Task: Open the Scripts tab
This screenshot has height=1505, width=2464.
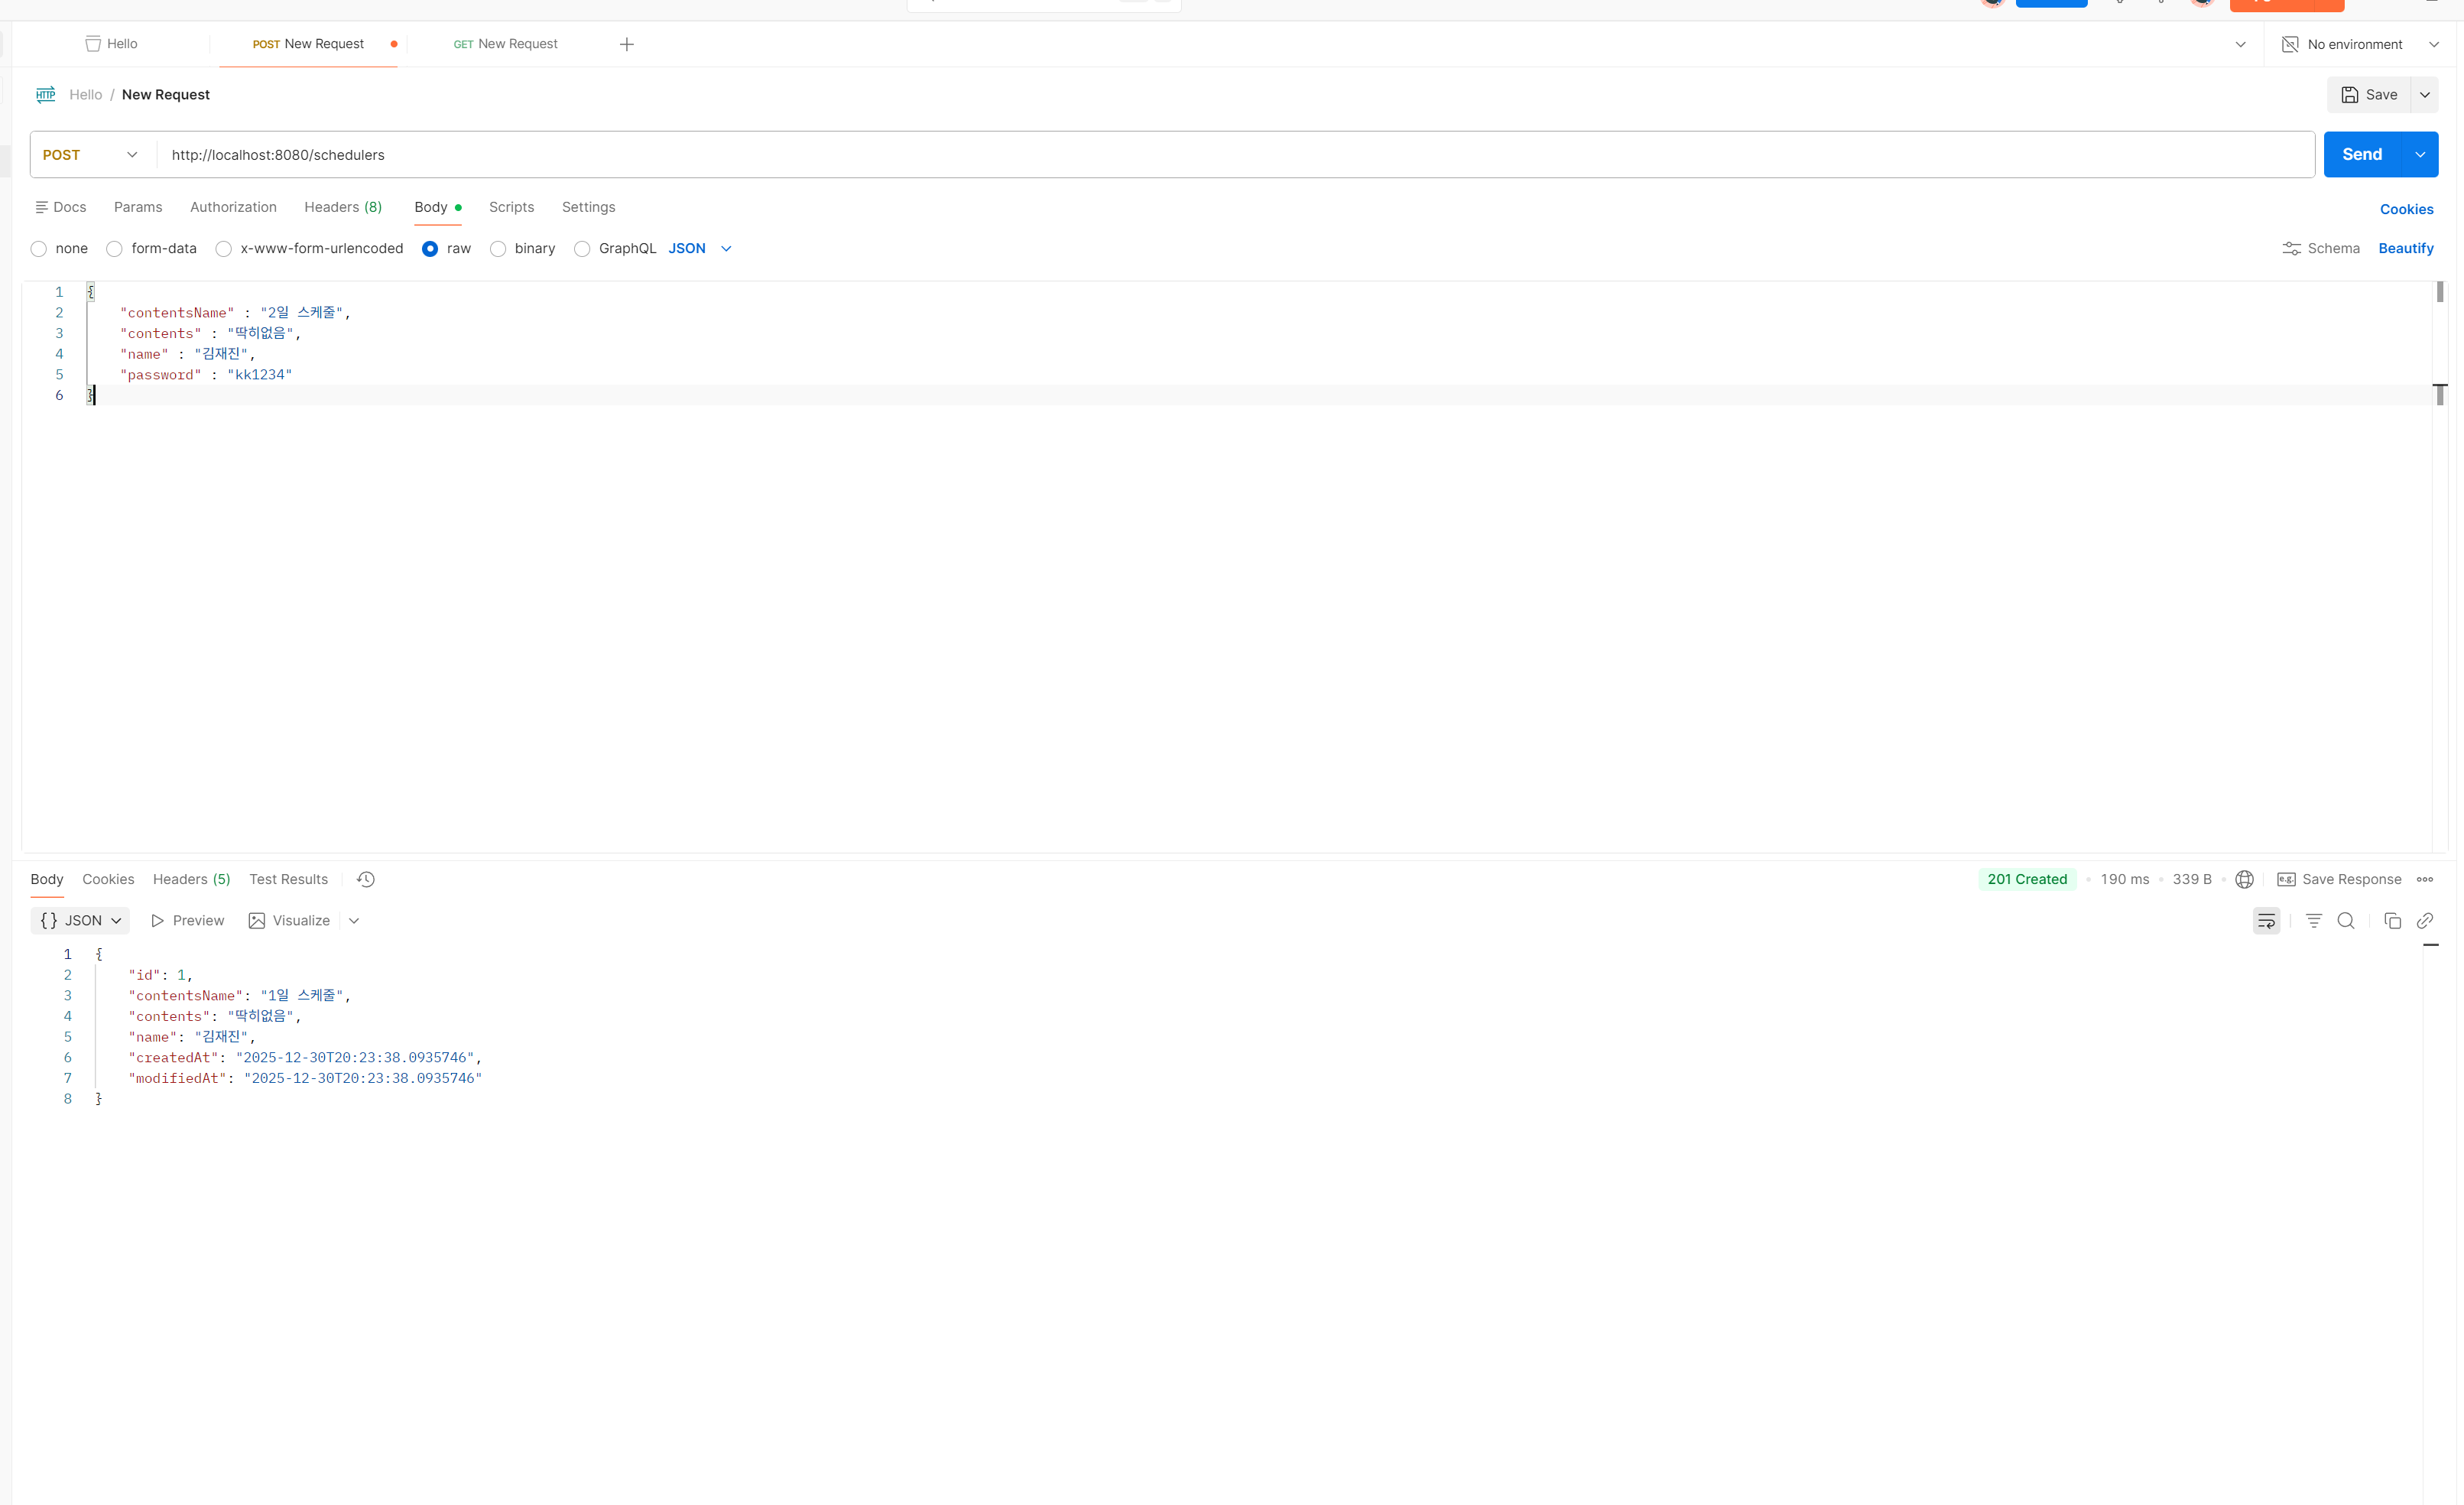Action: pos(511,207)
